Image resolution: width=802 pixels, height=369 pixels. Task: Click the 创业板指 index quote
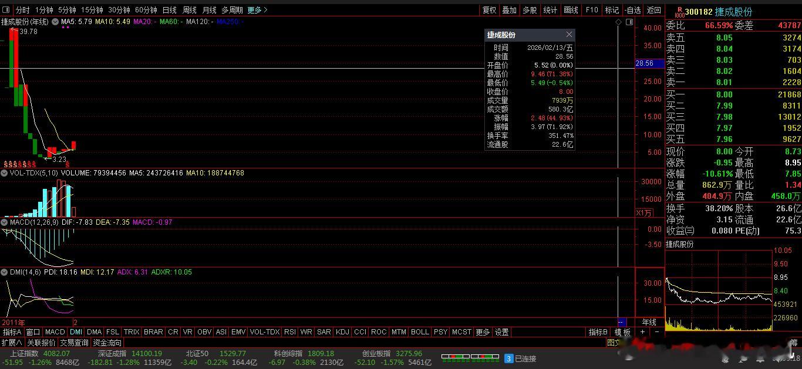click(x=392, y=358)
